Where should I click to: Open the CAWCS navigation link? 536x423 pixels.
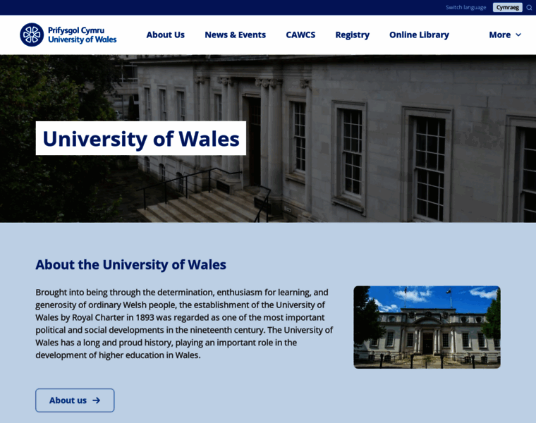click(x=300, y=35)
